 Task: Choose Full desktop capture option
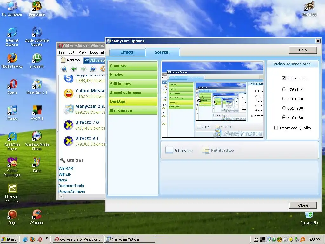pyautogui.click(x=179, y=150)
